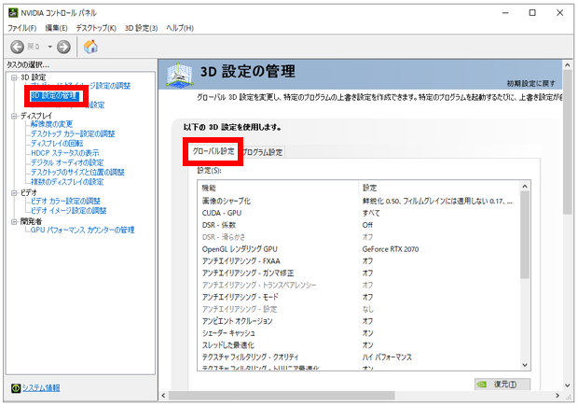The width and height of the screenshot is (578, 406).
Task: Click the 初期設定に戻す link
Action: [x=530, y=84]
